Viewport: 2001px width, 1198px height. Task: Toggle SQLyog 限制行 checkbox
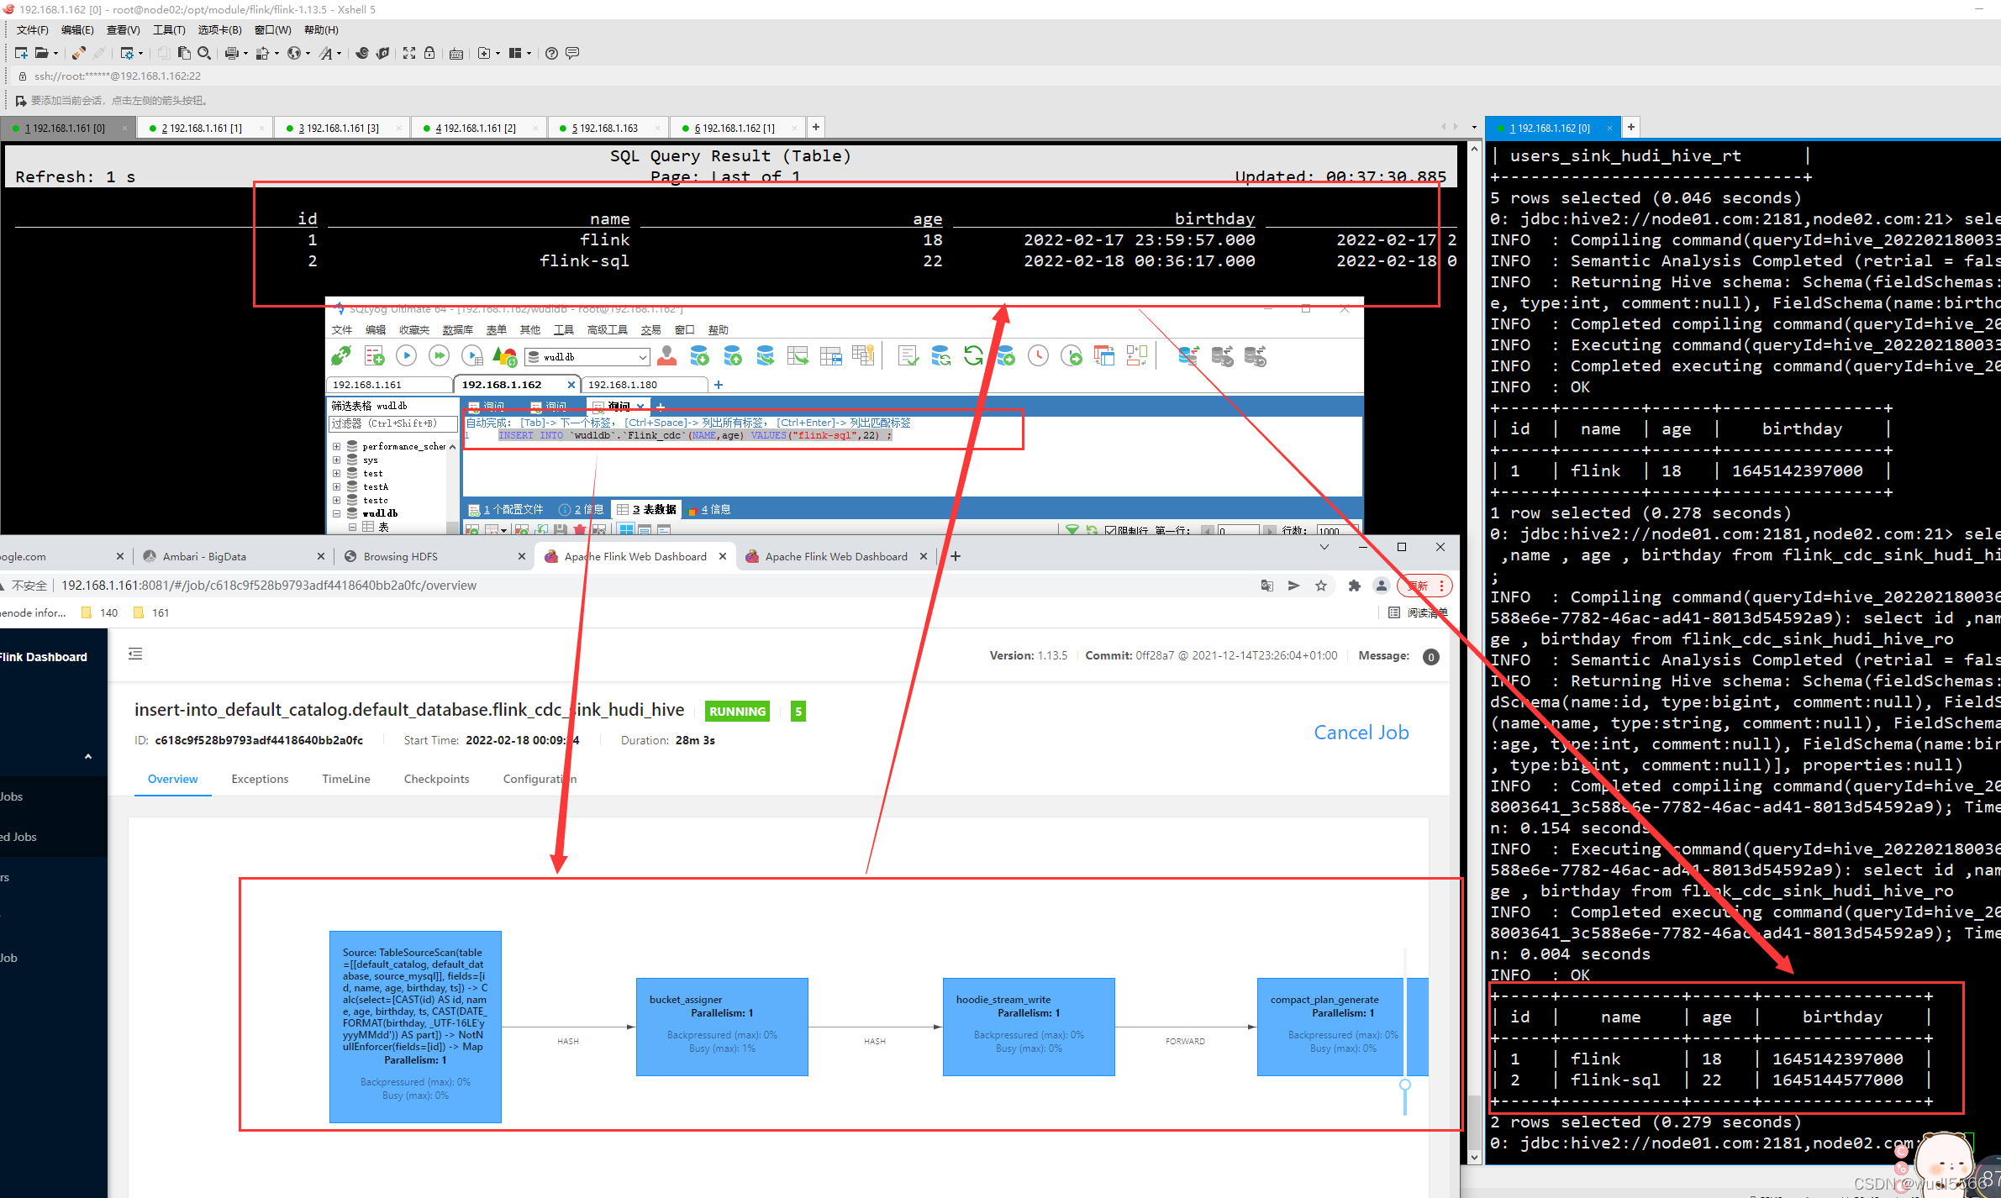click(1111, 530)
